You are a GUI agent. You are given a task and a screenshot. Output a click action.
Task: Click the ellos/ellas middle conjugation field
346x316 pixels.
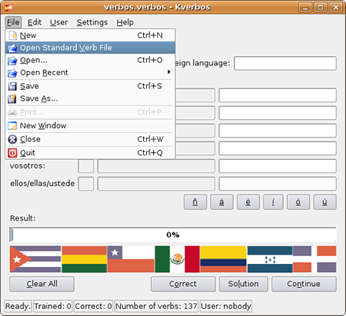(x=156, y=184)
